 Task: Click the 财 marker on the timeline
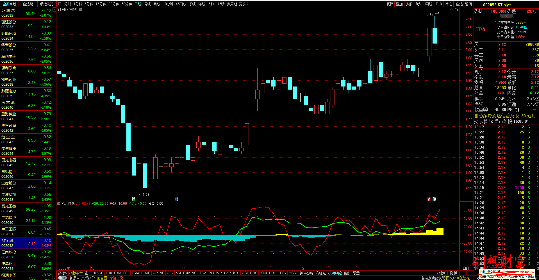[176, 199]
